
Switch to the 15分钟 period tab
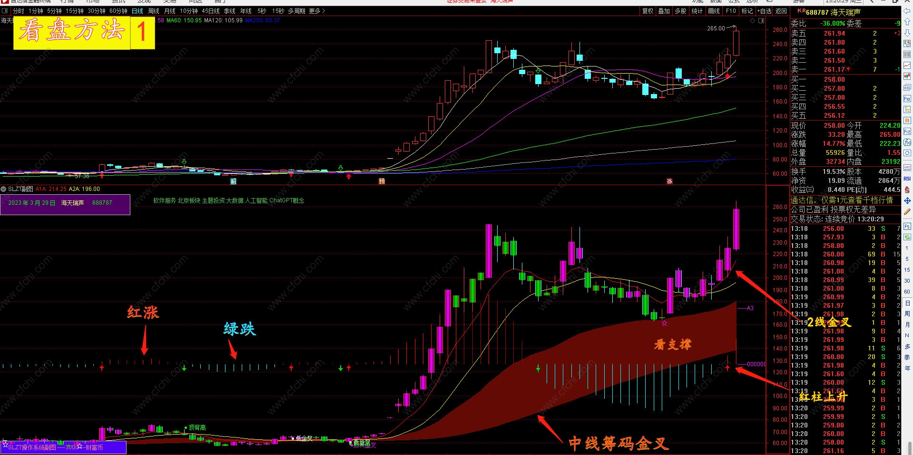(x=75, y=11)
